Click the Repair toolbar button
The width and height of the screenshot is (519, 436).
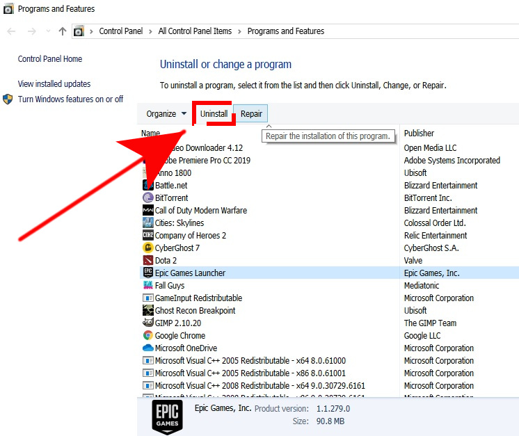coord(251,113)
